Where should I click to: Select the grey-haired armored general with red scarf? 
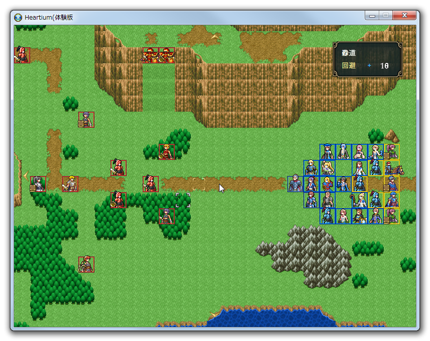coord(295,184)
